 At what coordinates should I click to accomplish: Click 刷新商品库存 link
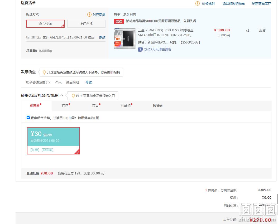(x=261, y=3)
